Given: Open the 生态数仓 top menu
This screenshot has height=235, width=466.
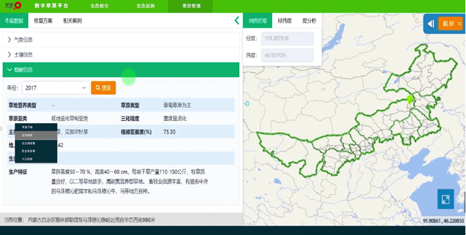Looking at the screenshot, I should point(100,6).
